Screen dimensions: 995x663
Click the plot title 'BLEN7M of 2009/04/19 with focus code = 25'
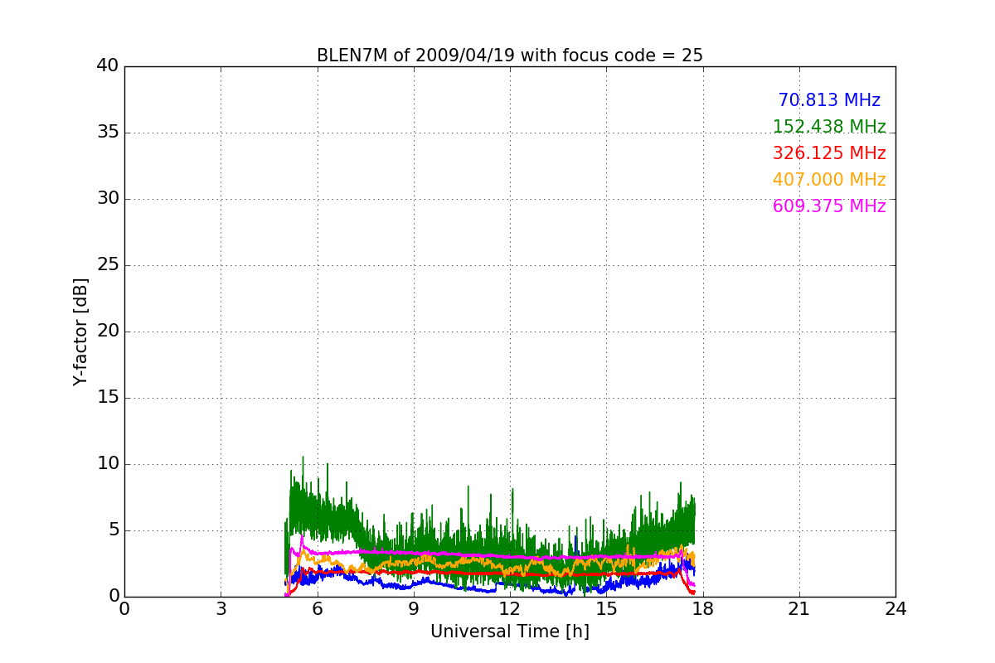(x=510, y=56)
